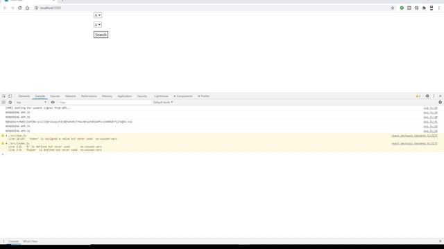
Task: Click the browser back arrow
Action: point(5,8)
